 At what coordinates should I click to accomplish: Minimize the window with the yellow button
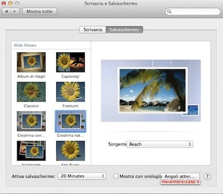point(11,3)
